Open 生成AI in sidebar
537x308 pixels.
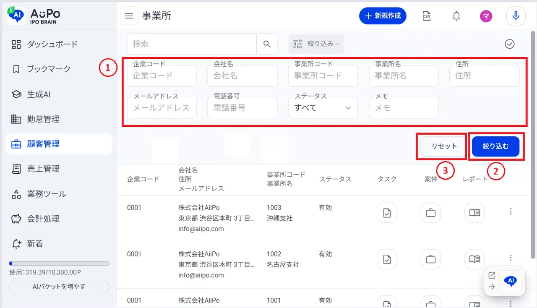(59, 94)
